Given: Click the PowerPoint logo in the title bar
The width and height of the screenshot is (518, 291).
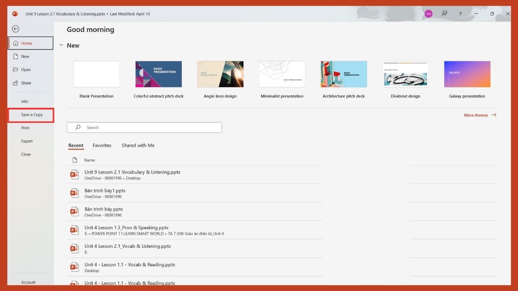Looking at the screenshot, I should pyautogui.click(x=15, y=13).
